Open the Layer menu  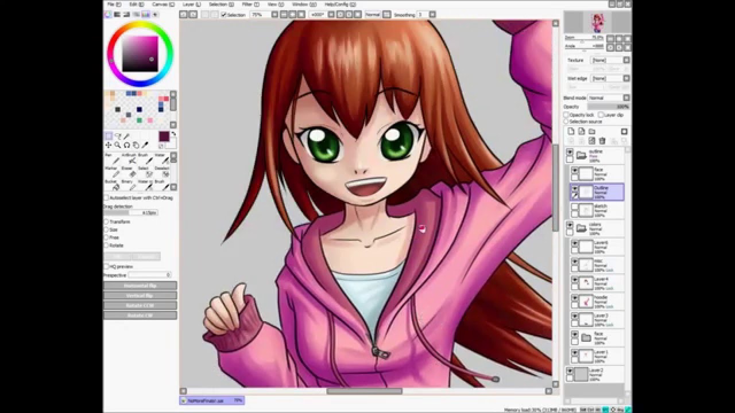point(191,4)
